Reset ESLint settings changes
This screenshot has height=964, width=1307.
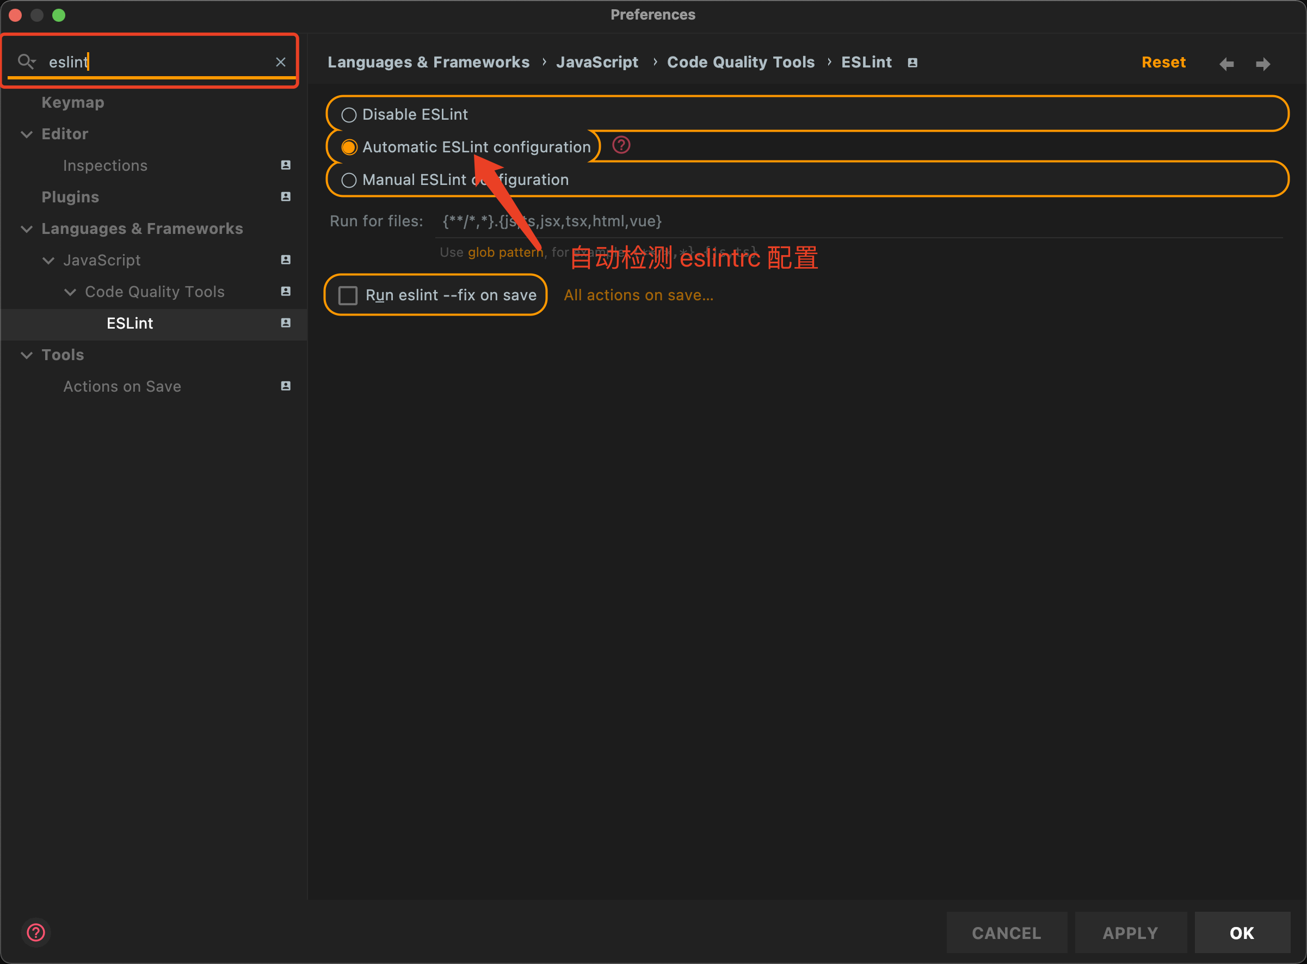(x=1163, y=62)
